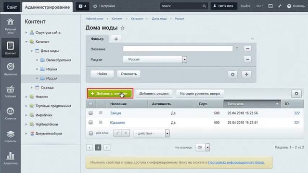Open Настройках информационного блока link
The height and width of the screenshot is (173, 308).
[236, 162]
